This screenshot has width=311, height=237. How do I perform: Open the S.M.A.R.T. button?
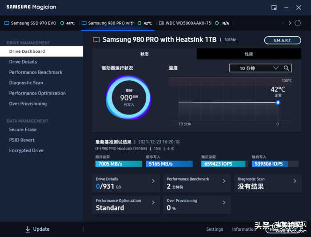pyautogui.click(x=282, y=40)
